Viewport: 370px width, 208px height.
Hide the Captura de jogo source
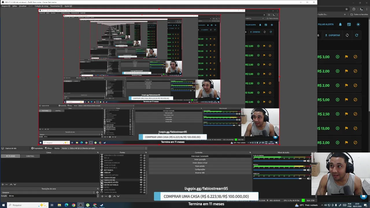(x=141, y=177)
